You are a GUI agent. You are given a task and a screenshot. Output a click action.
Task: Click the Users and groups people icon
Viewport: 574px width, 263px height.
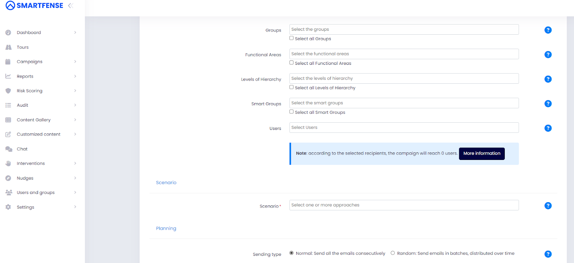[9, 193]
